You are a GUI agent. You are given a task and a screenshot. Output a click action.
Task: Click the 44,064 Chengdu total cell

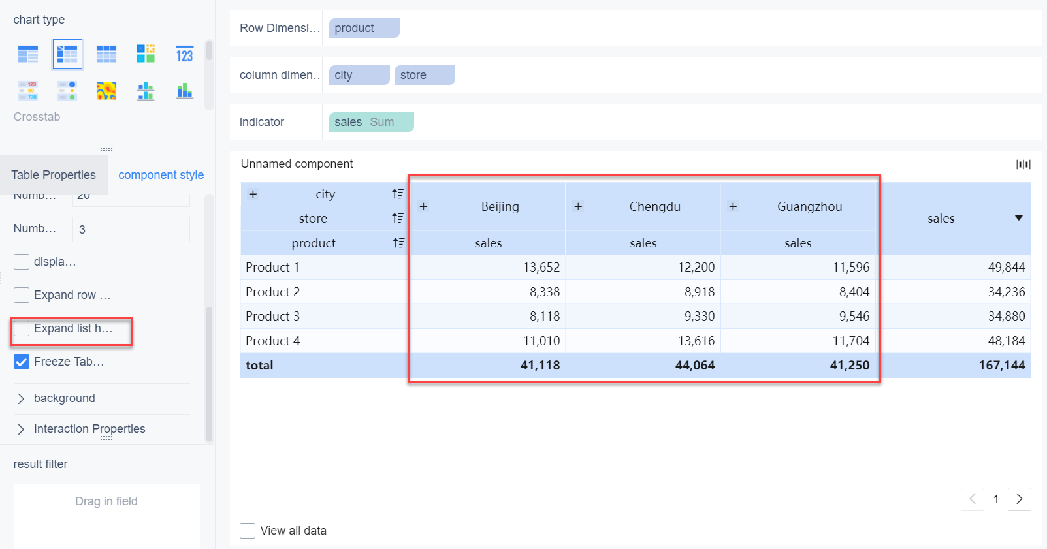tap(643, 366)
